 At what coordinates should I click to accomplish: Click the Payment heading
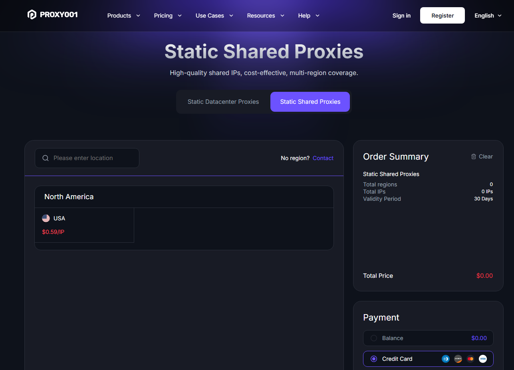tap(381, 317)
